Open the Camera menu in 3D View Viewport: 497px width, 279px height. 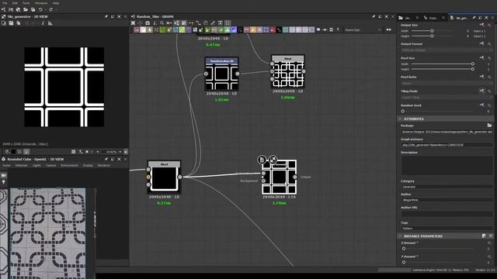click(x=50, y=165)
